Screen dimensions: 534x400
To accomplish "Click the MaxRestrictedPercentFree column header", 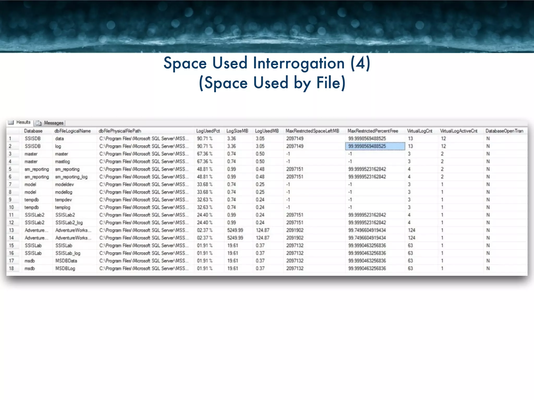I will [373, 131].
